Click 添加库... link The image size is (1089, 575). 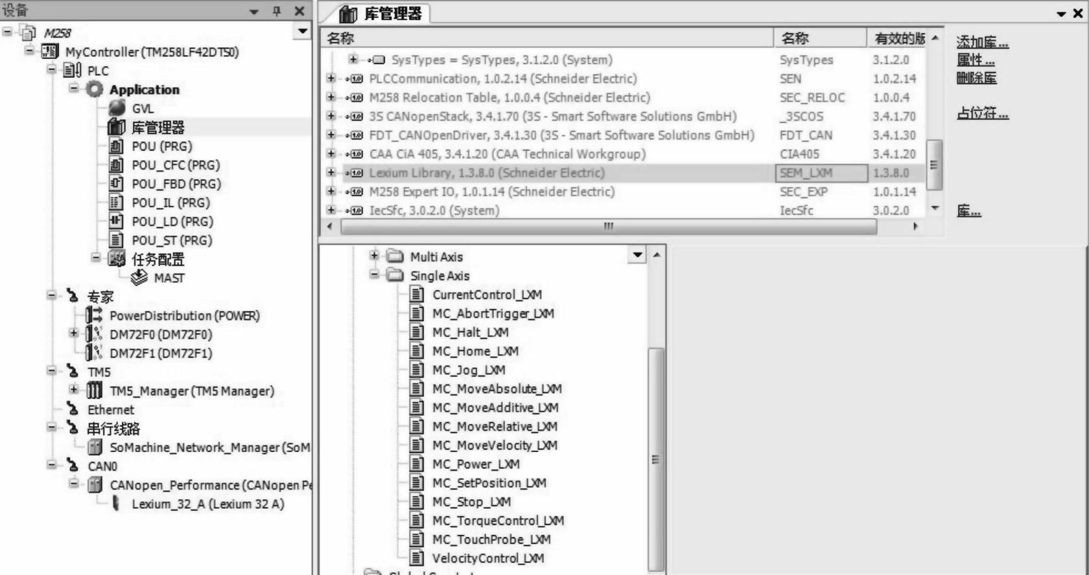(982, 42)
